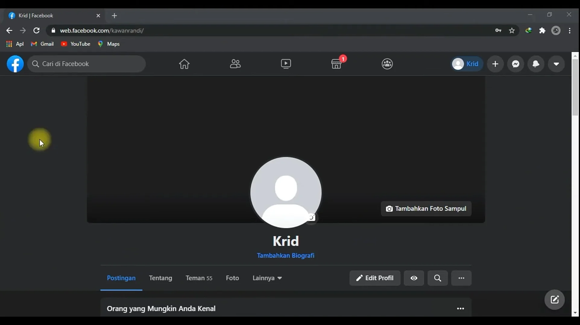Open the Gmail bookmark
This screenshot has width=580, height=325.
pos(42,44)
